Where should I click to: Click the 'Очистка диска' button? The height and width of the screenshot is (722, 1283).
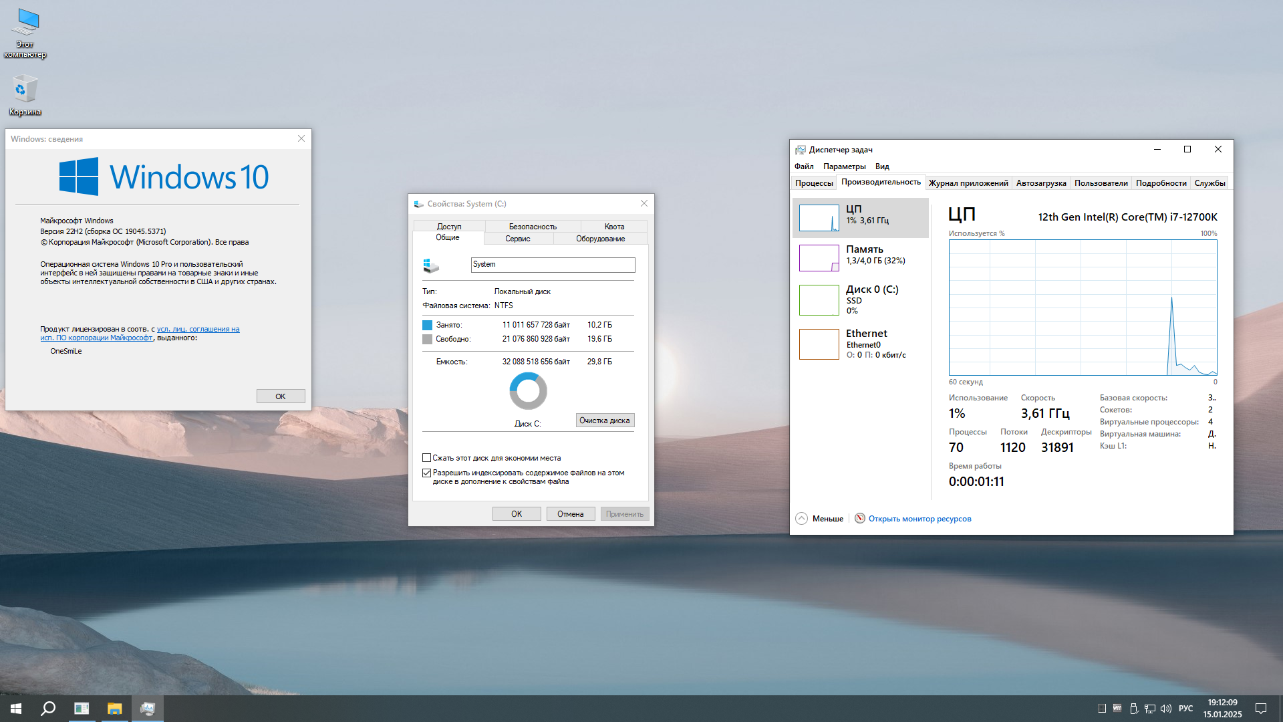point(604,420)
